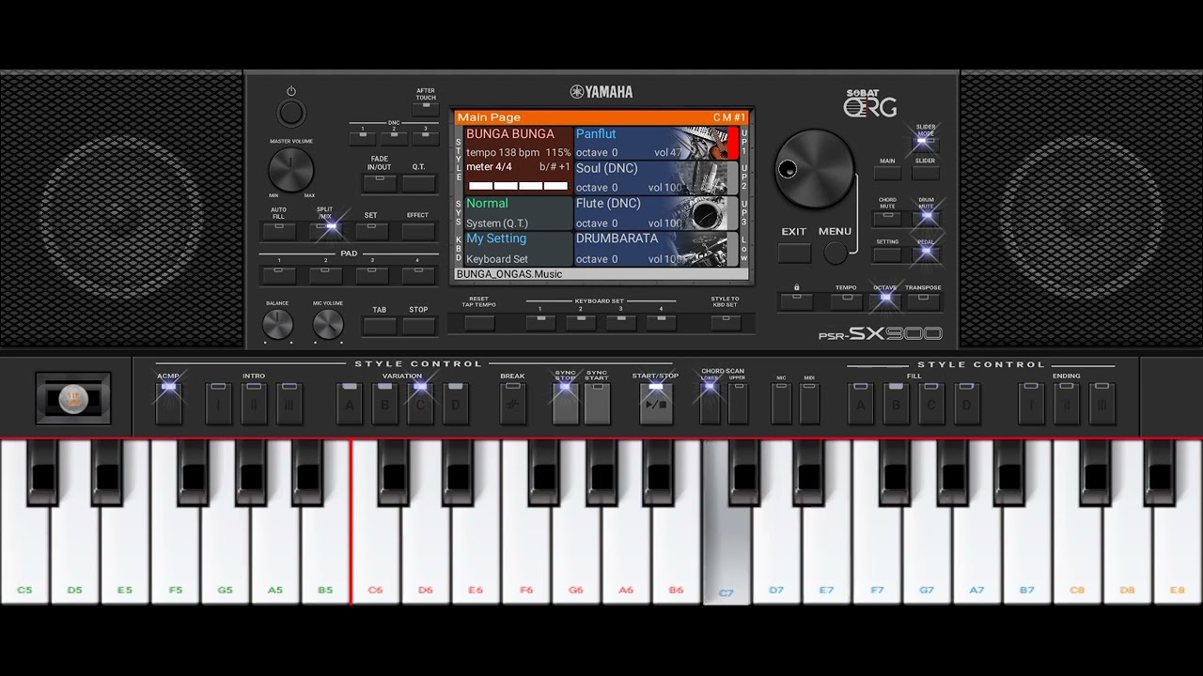Viewport: 1203px width, 676px height.
Task: Click the TAB button
Action: [380, 326]
